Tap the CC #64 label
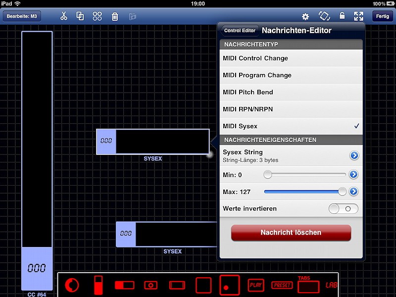The image size is (396, 297). (x=37, y=295)
